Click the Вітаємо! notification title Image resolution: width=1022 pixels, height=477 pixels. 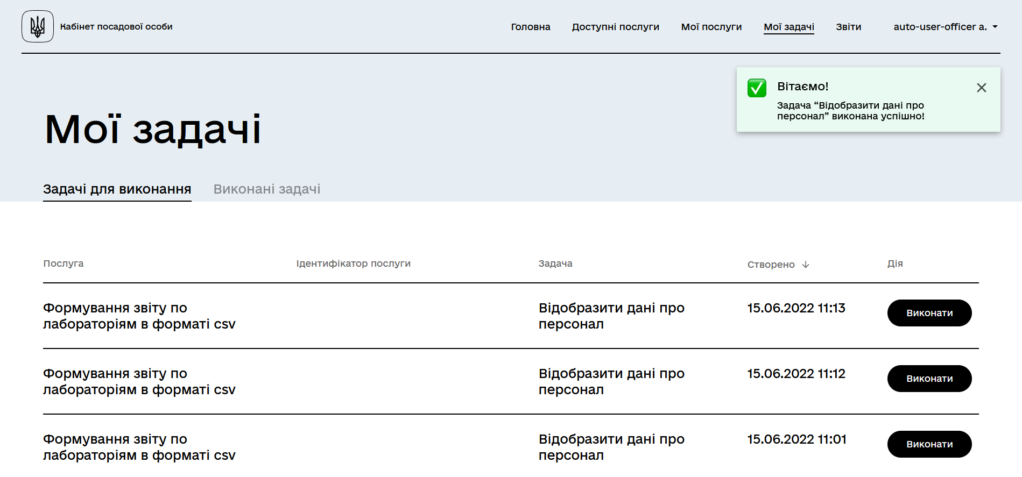point(802,87)
